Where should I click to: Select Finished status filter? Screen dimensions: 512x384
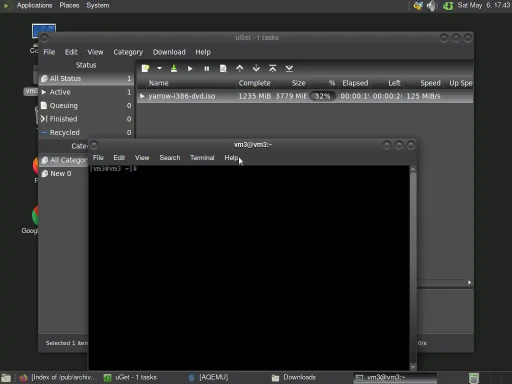(x=86, y=119)
